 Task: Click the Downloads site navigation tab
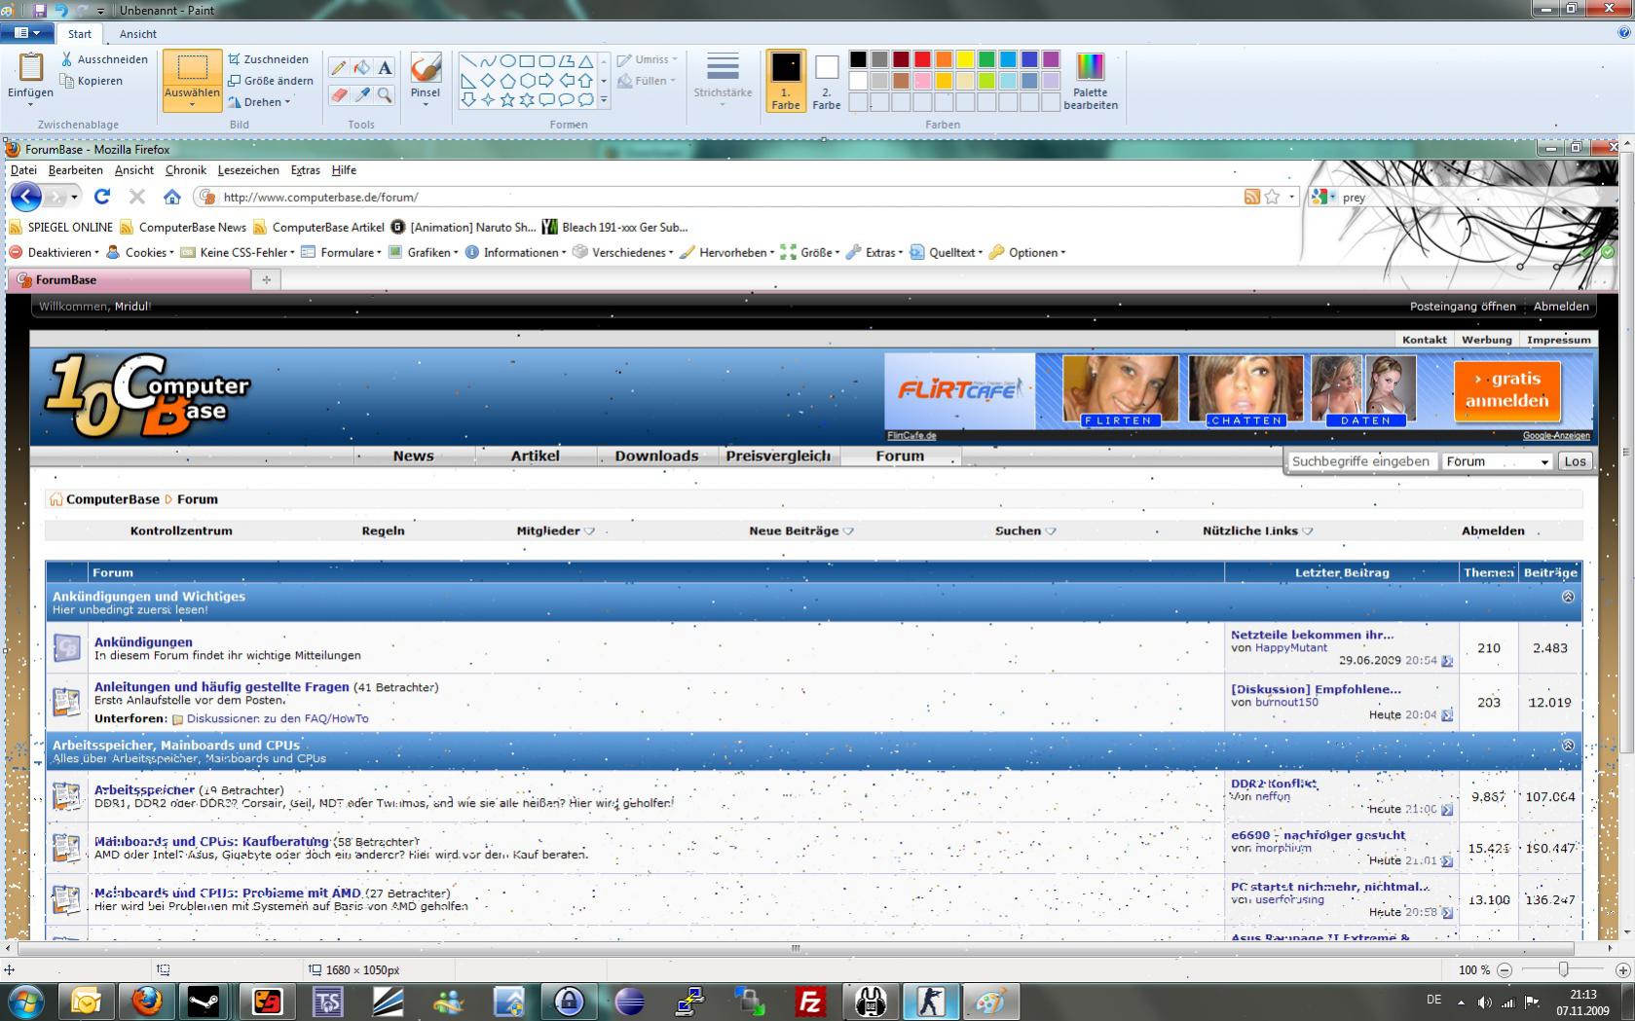coord(656,456)
